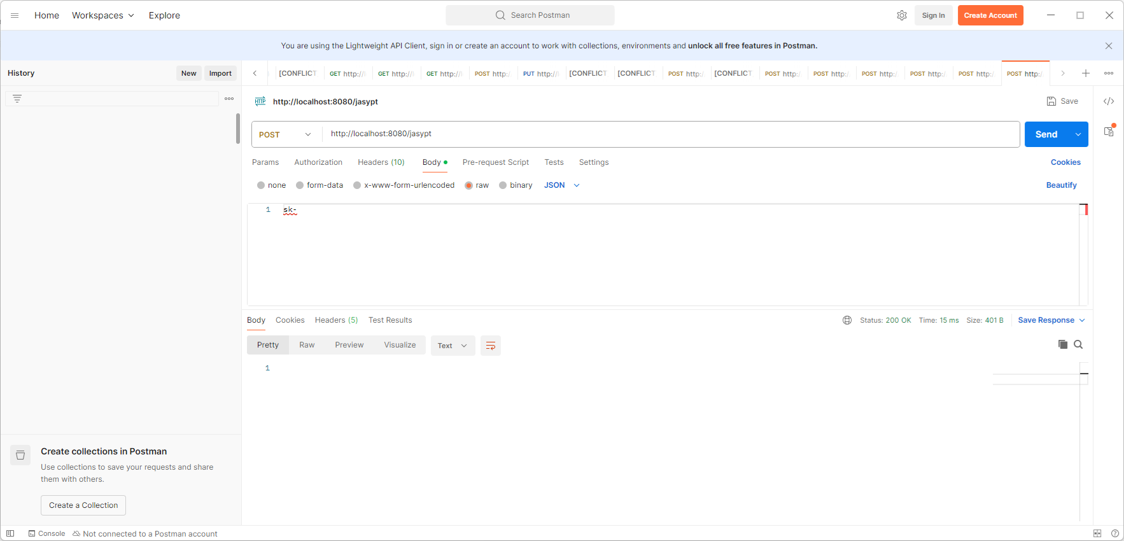Open the Text response format dropdown
Screen dimensions: 1124x541
(453, 346)
